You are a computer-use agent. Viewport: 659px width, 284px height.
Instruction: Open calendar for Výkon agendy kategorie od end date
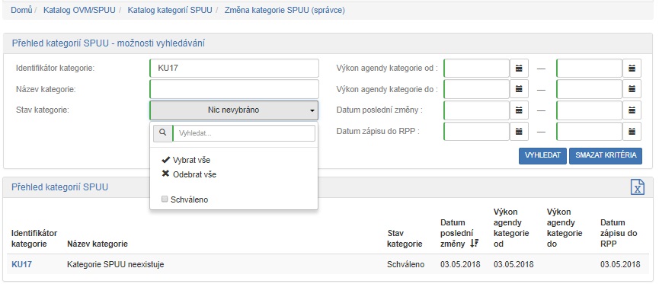pyautogui.click(x=632, y=68)
